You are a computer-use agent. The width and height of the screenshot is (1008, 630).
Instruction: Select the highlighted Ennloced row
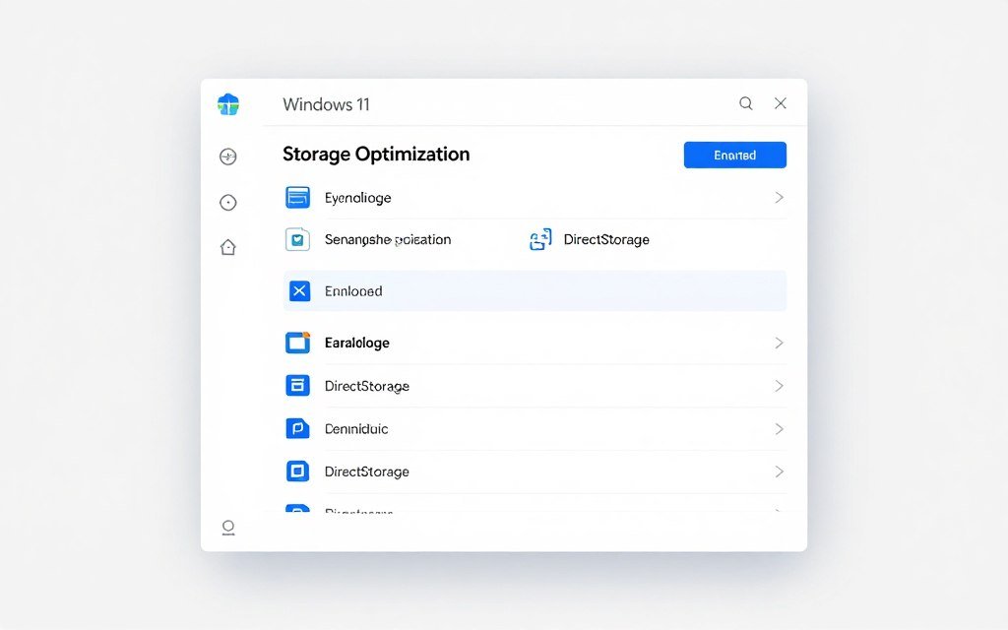point(535,290)
